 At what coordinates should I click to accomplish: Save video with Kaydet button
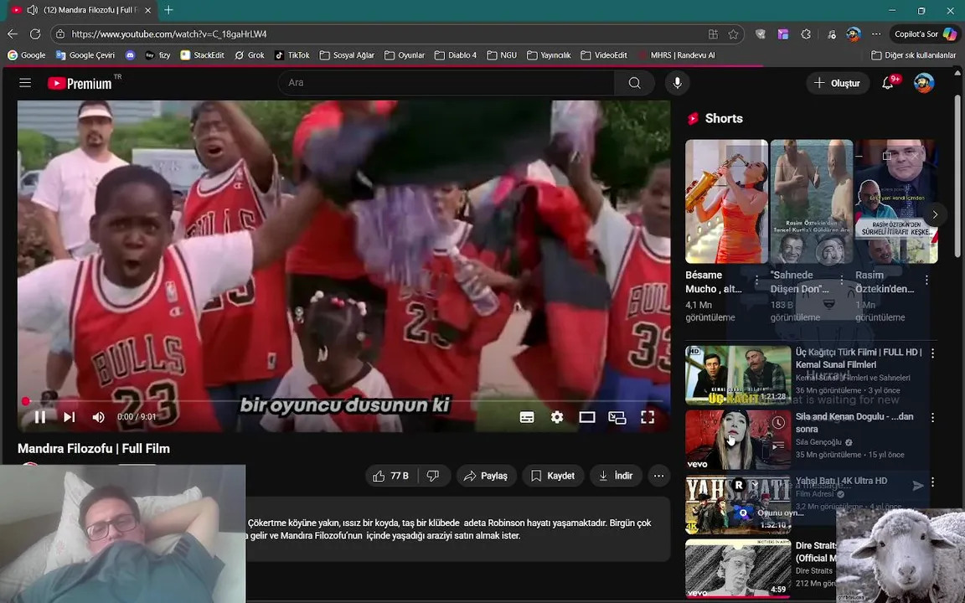pos(553,476)
